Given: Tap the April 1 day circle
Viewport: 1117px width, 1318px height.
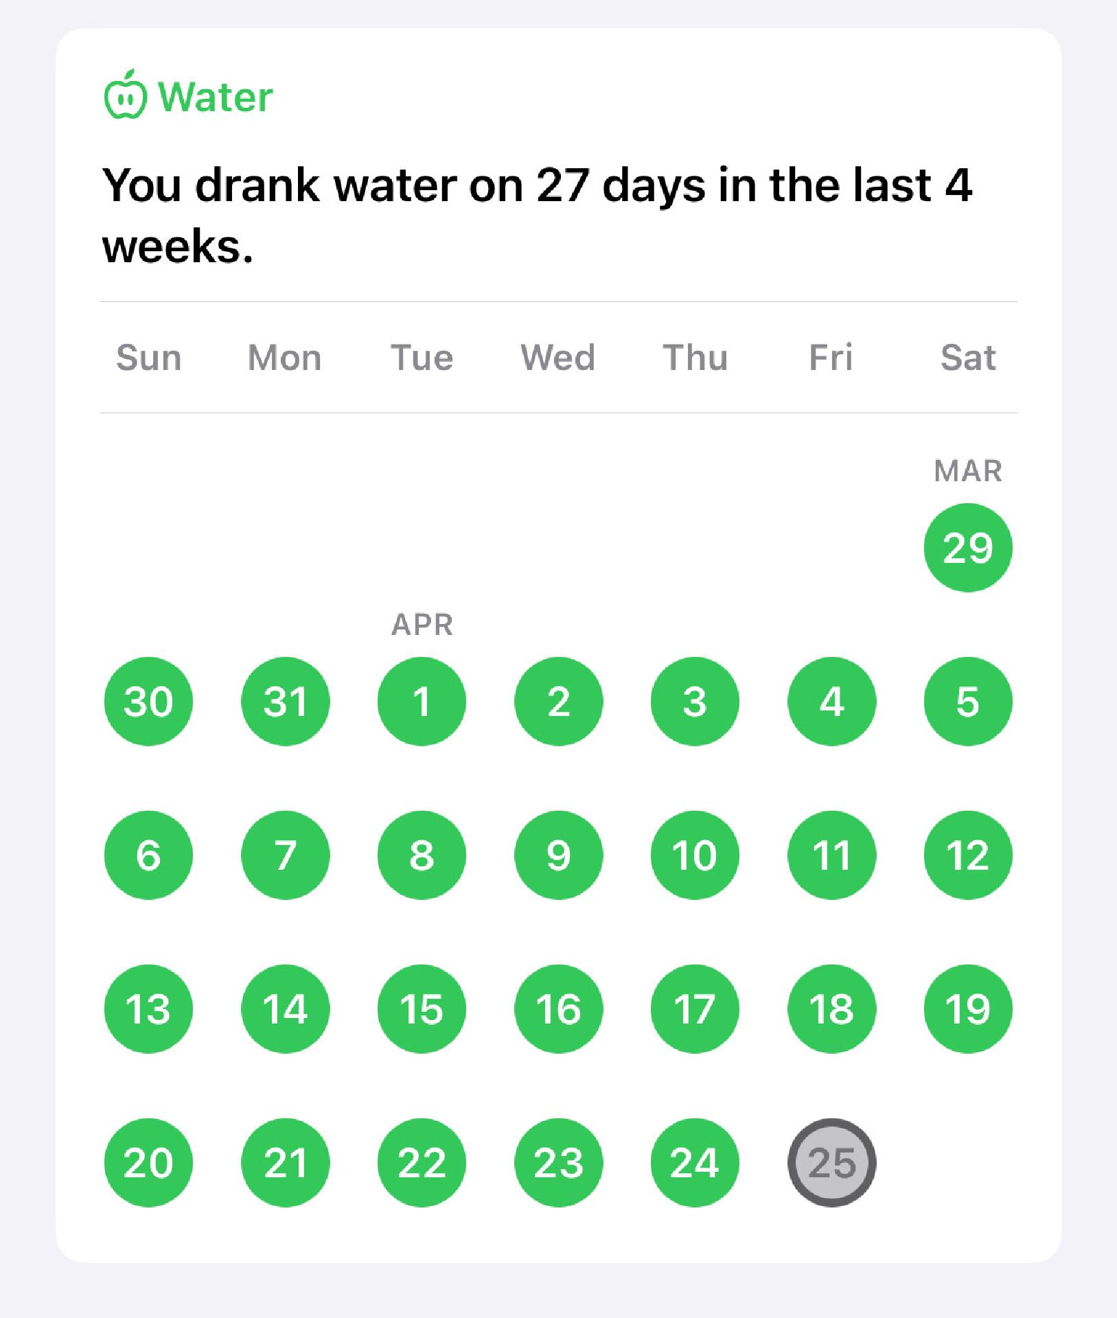Looking at the screenshot, I should coord(422,702).
